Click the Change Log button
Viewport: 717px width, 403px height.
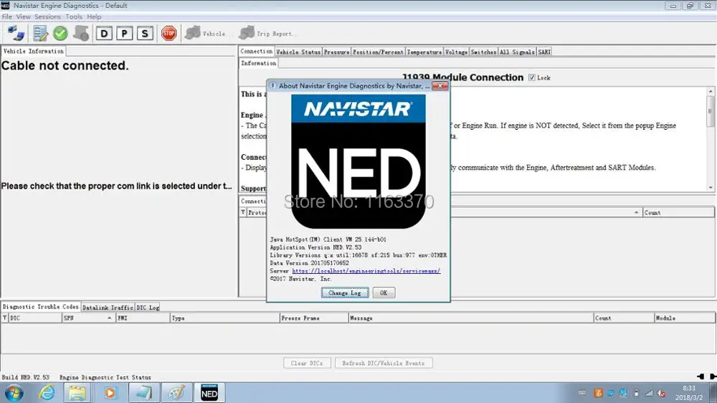coord(345,293)
